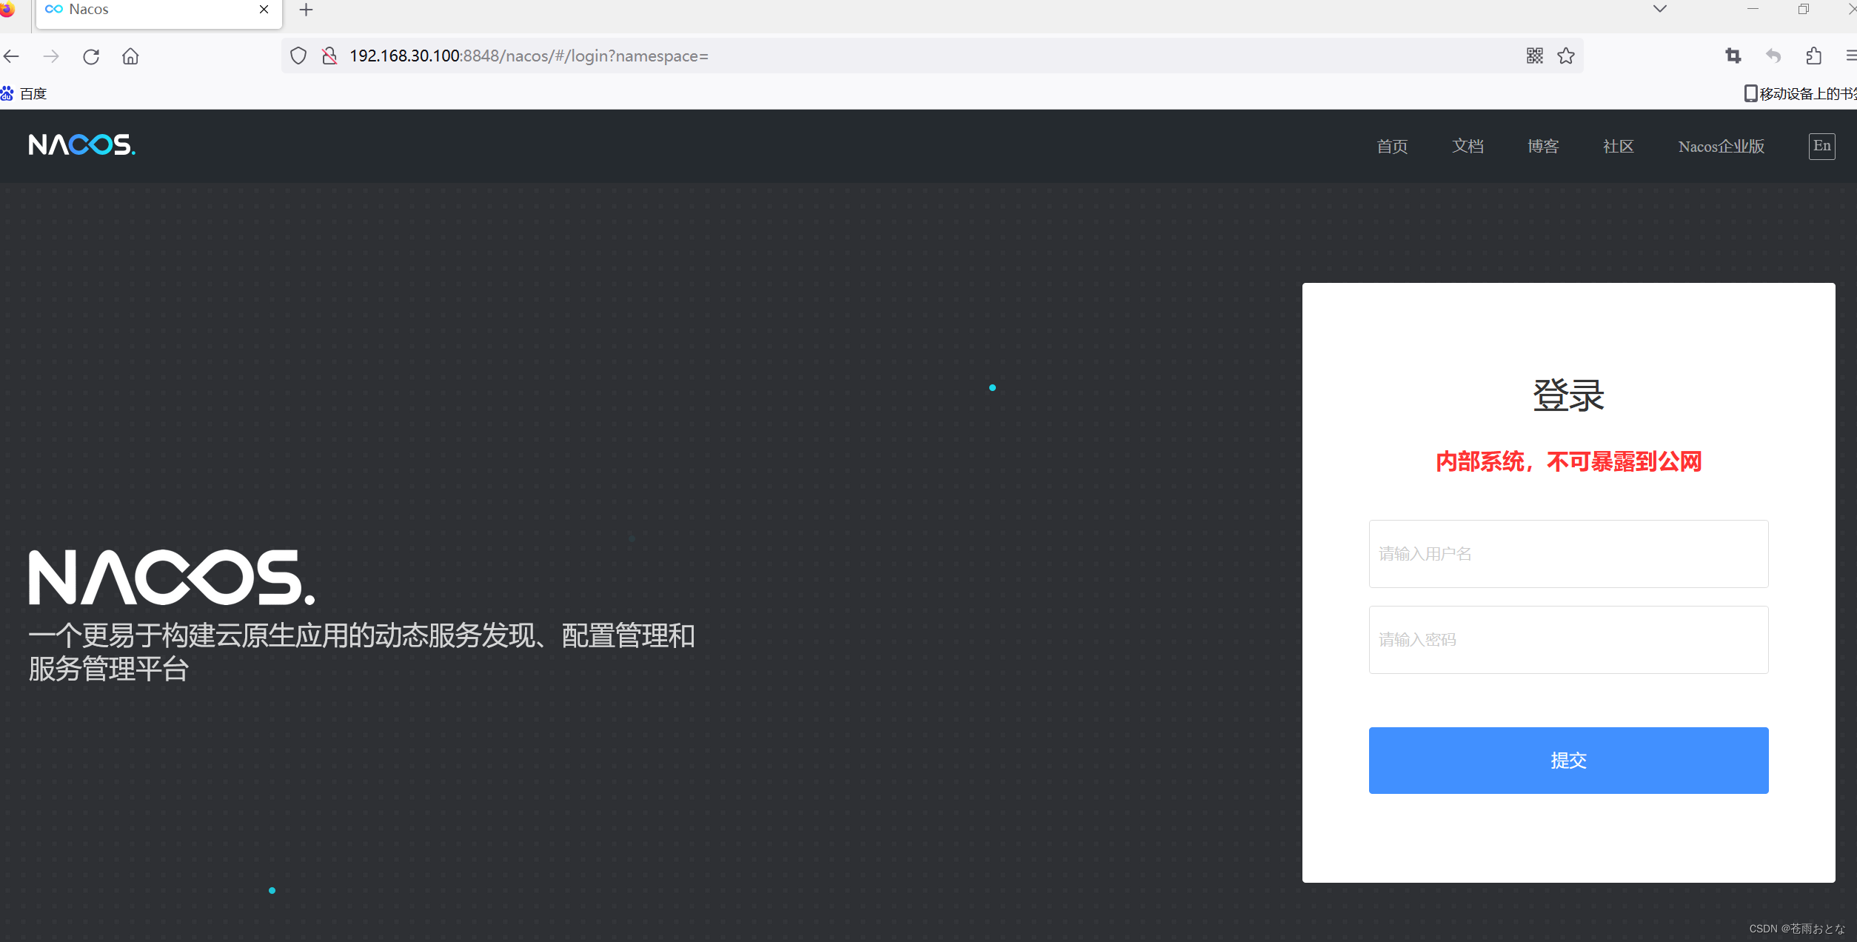This screenshot has width=1857, height=942.
Task: Minimize the browser window
Action: pos(1753,9)
